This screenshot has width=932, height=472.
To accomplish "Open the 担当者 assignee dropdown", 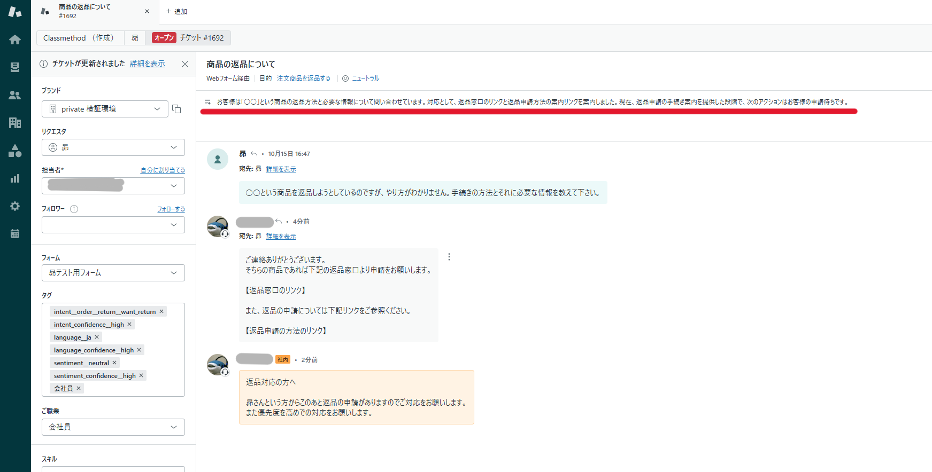I will (x=113, y=186).
